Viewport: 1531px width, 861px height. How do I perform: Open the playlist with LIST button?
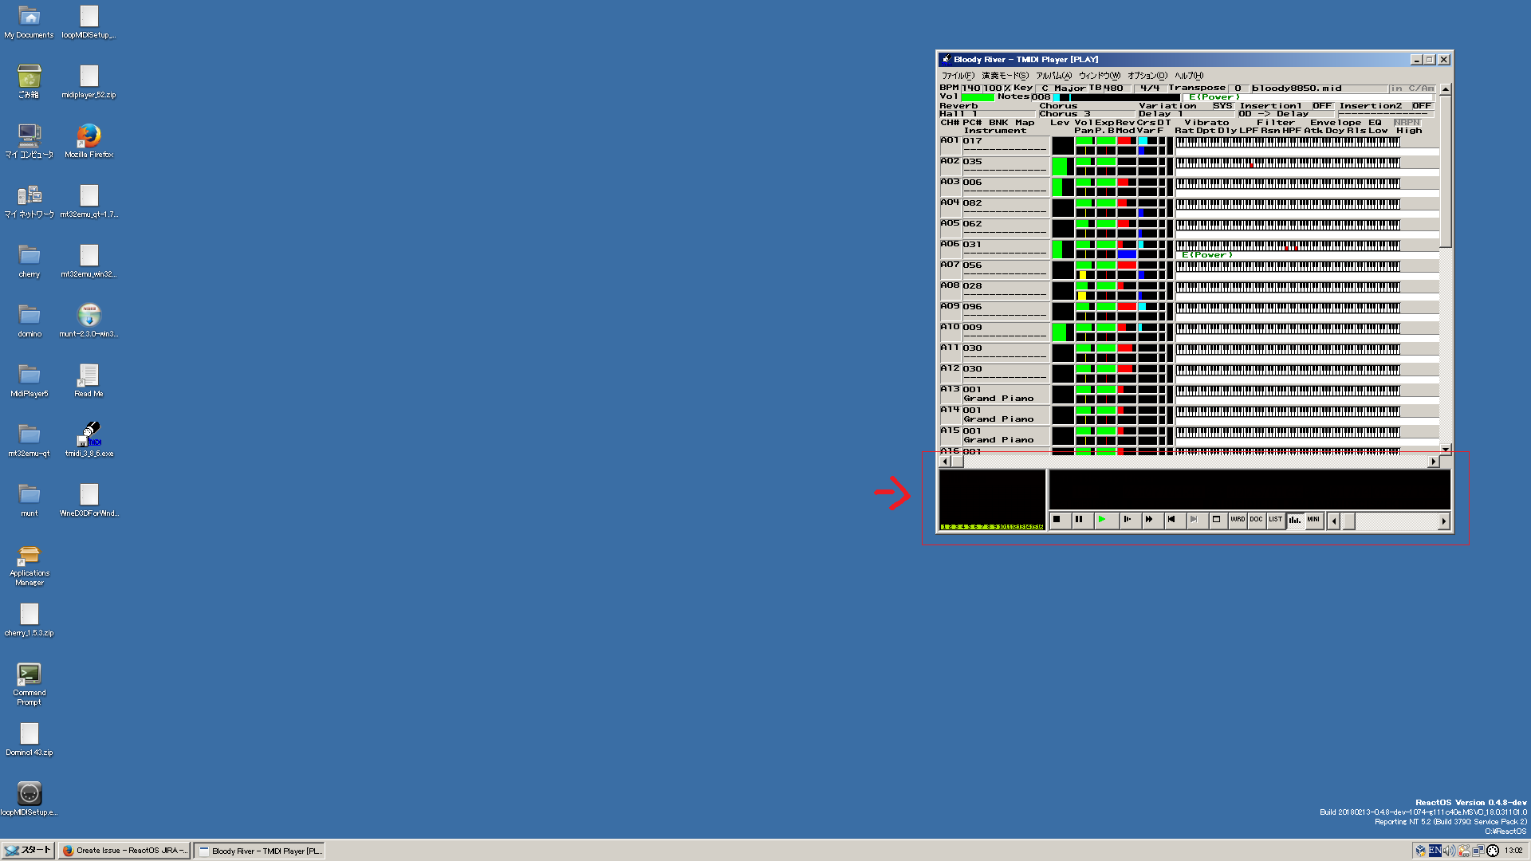(1275, 520)
